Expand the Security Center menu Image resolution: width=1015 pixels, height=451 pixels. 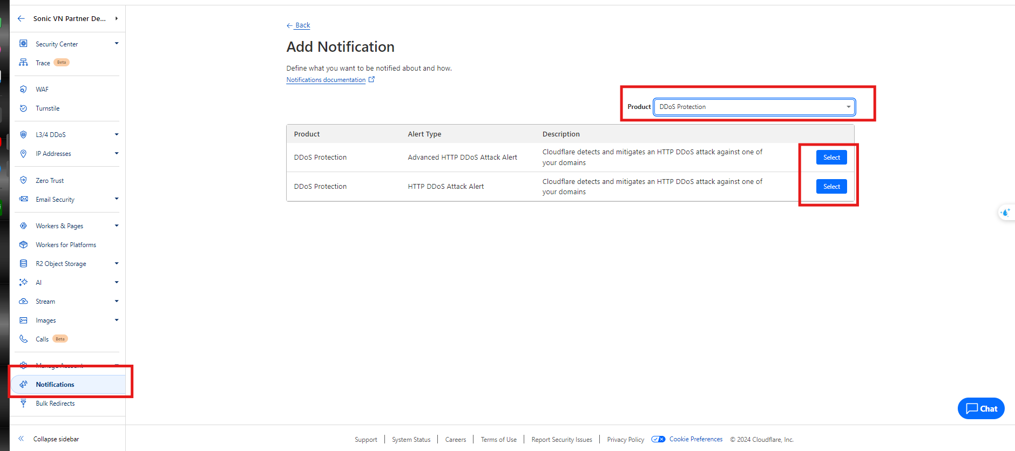[x=116, y=44]
